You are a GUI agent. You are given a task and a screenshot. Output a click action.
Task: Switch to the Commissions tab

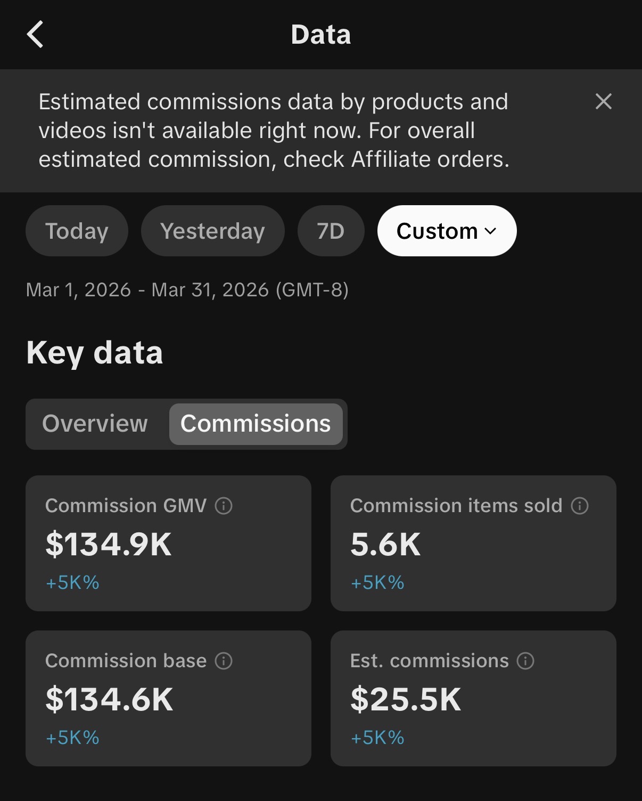tap(256, 424)
